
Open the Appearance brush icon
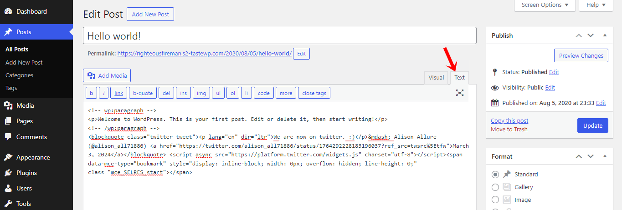[x=8, y=157]
